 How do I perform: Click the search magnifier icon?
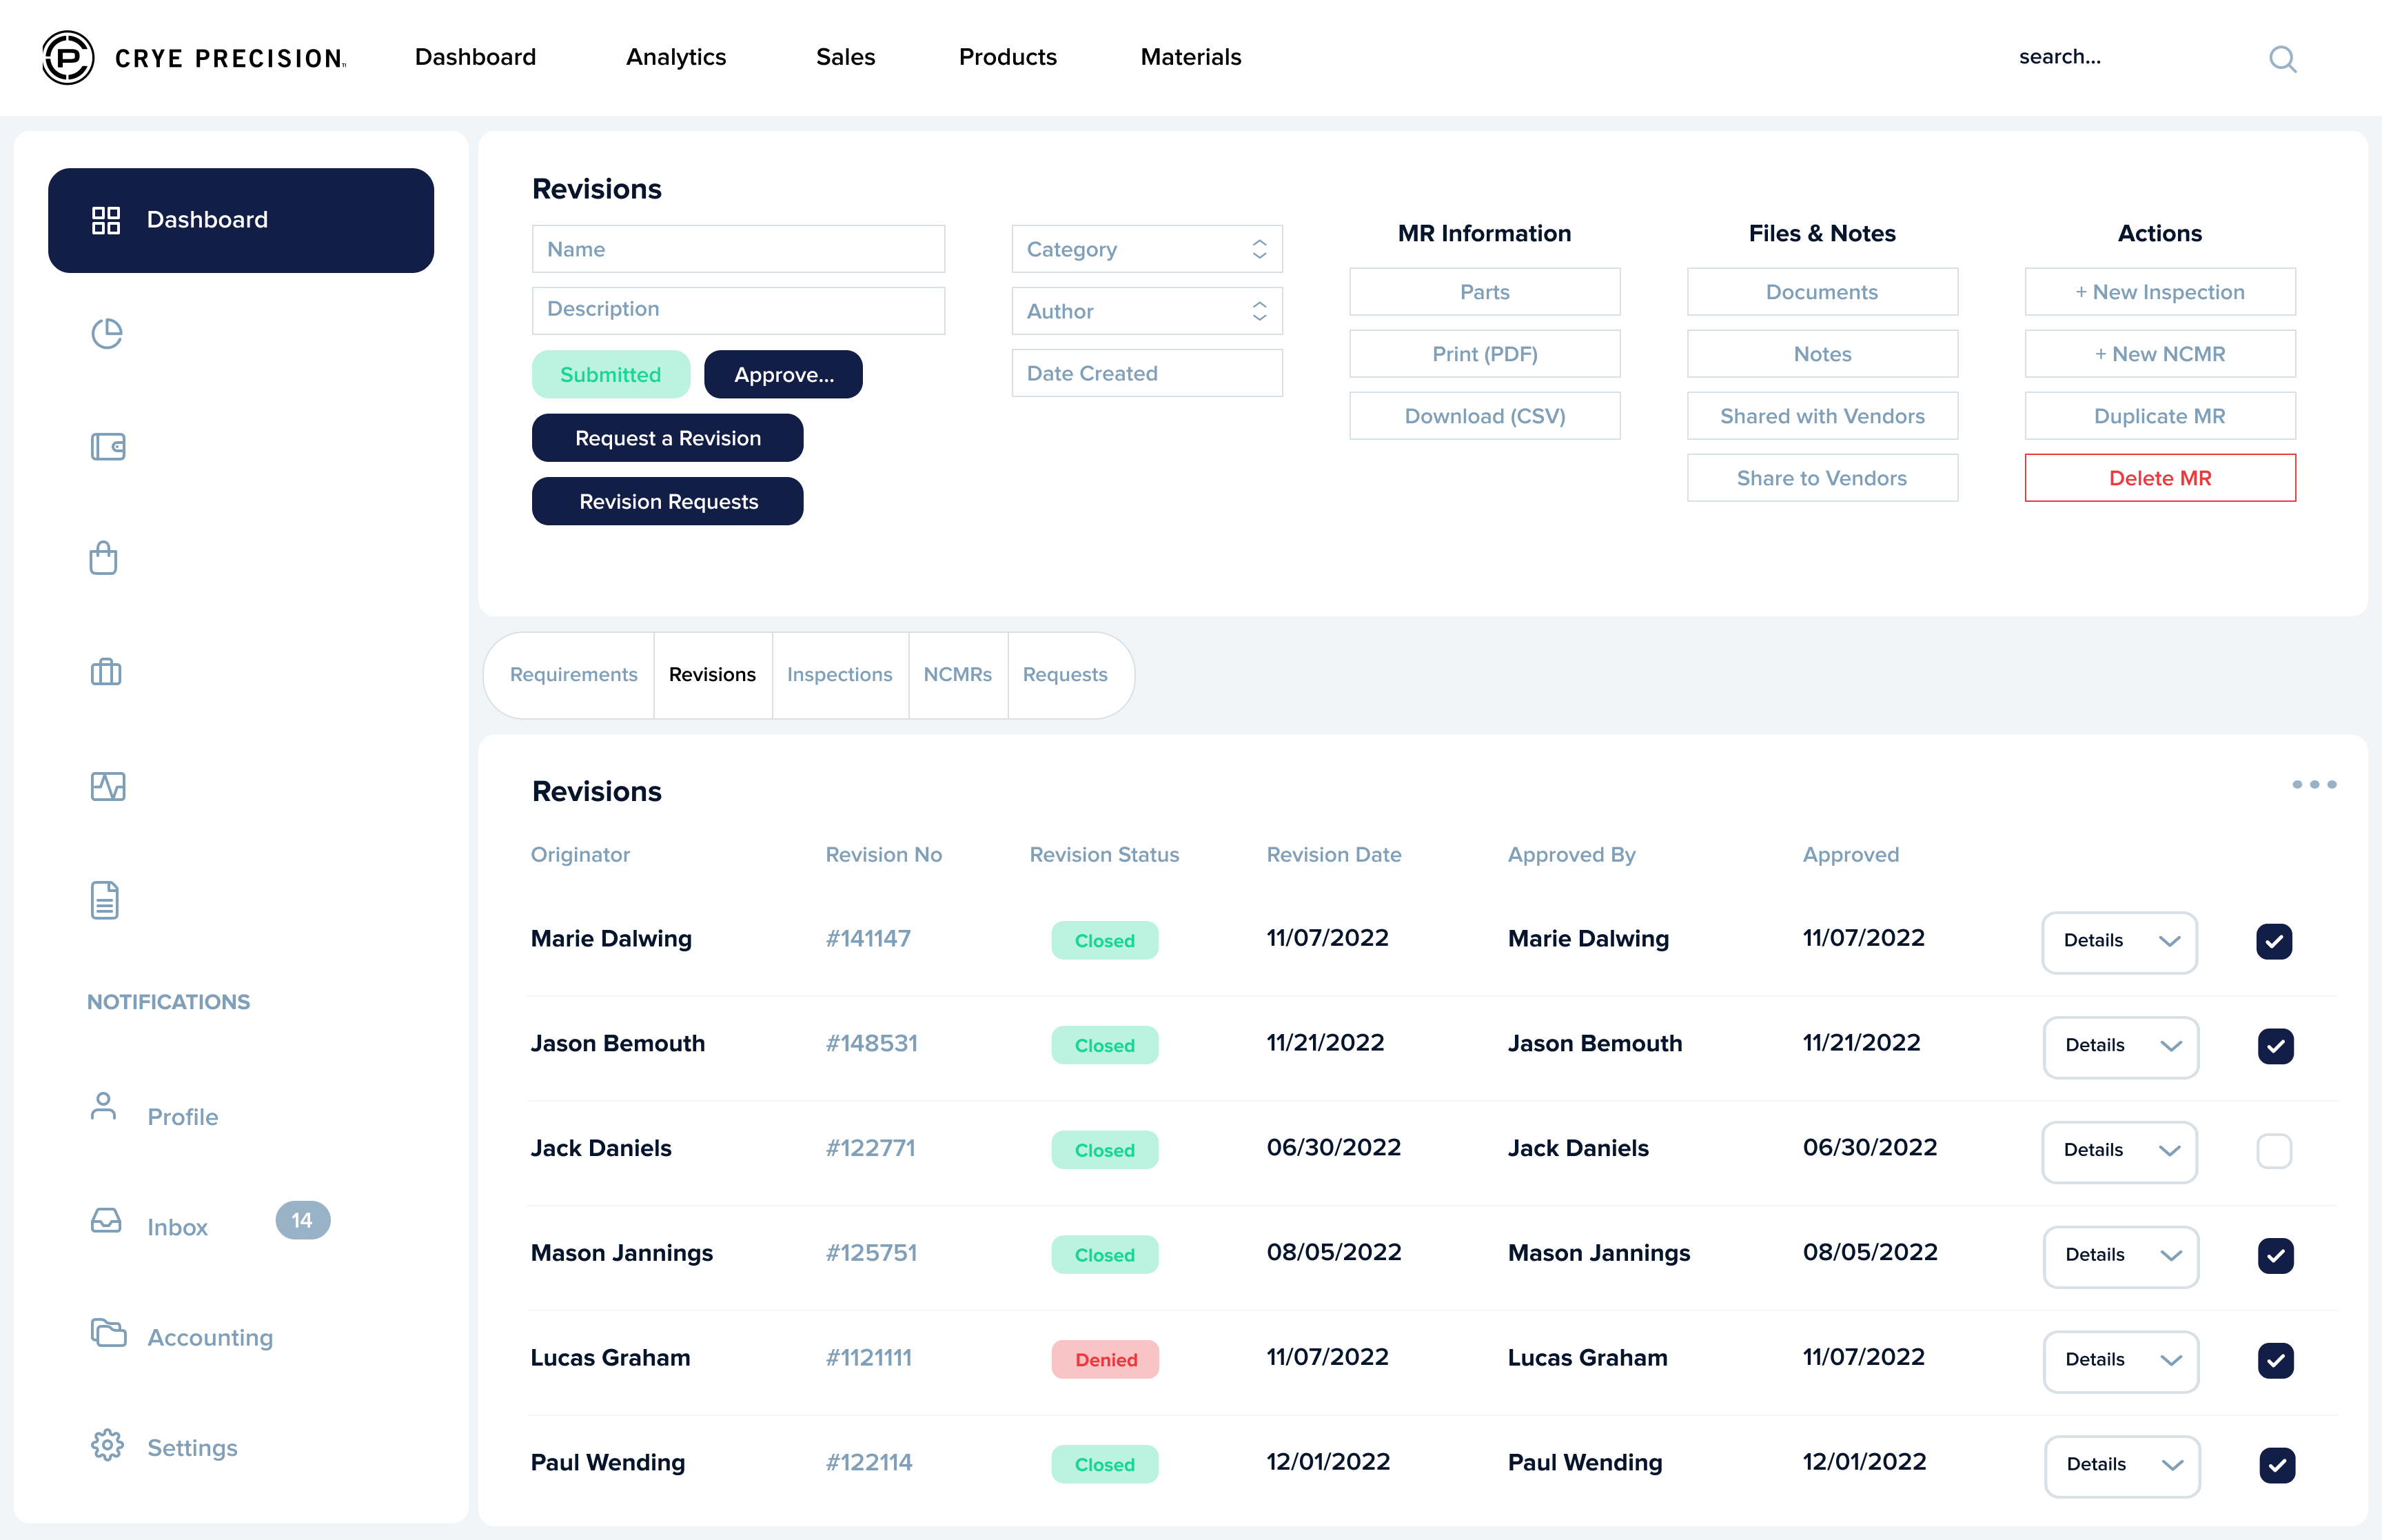pyautogui.click(x=2282, y=59)
